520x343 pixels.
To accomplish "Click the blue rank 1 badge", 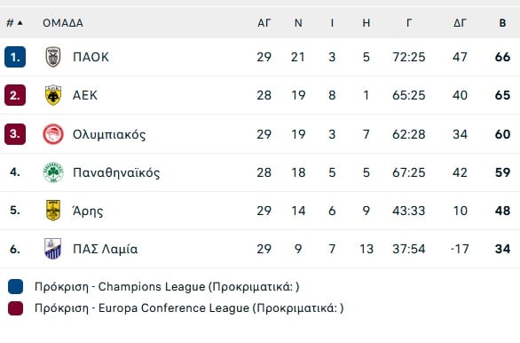I will click(15, 57).
